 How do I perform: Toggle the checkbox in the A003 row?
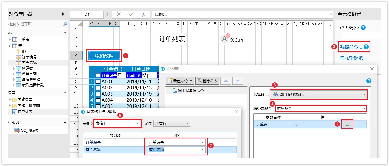[x=98, y=94]
